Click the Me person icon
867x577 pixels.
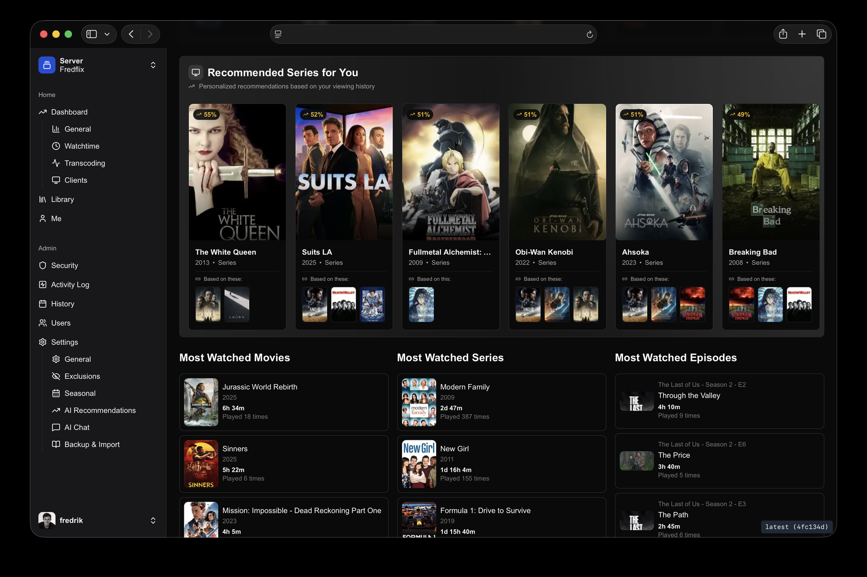43,218
